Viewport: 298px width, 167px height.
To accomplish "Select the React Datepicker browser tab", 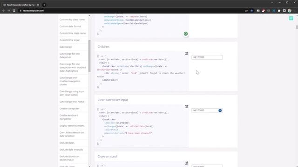I will (21, 5).
